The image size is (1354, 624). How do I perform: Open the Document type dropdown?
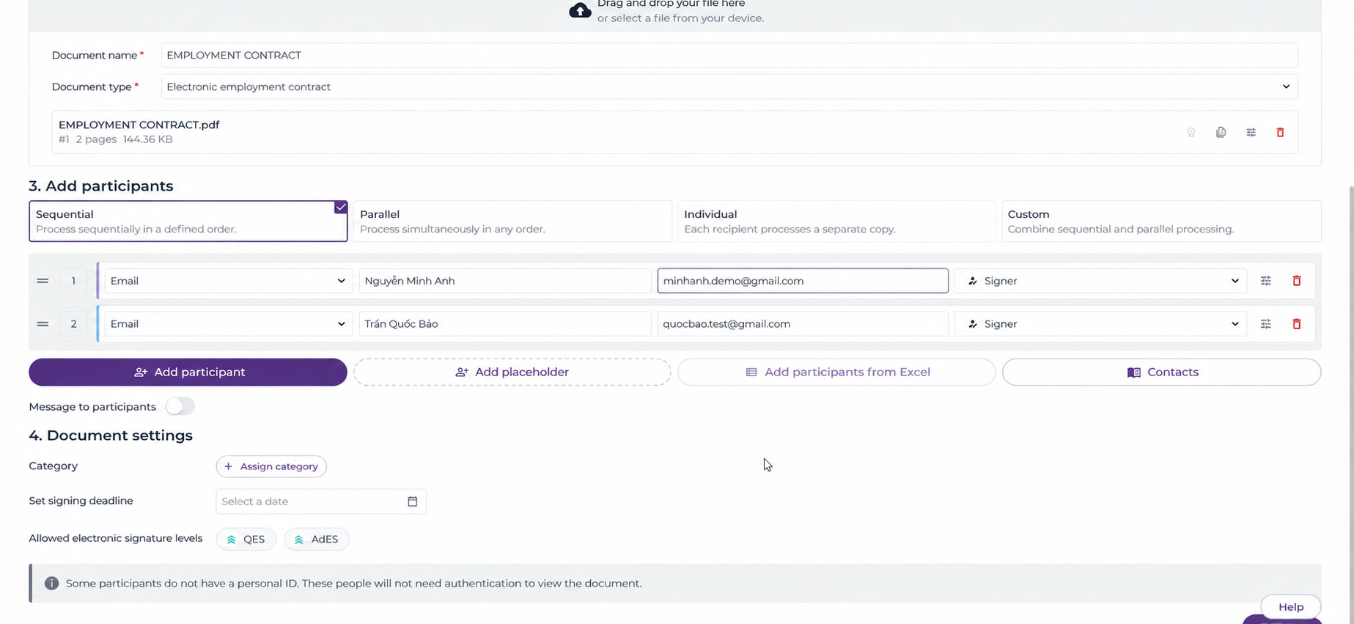pos(729,87)
